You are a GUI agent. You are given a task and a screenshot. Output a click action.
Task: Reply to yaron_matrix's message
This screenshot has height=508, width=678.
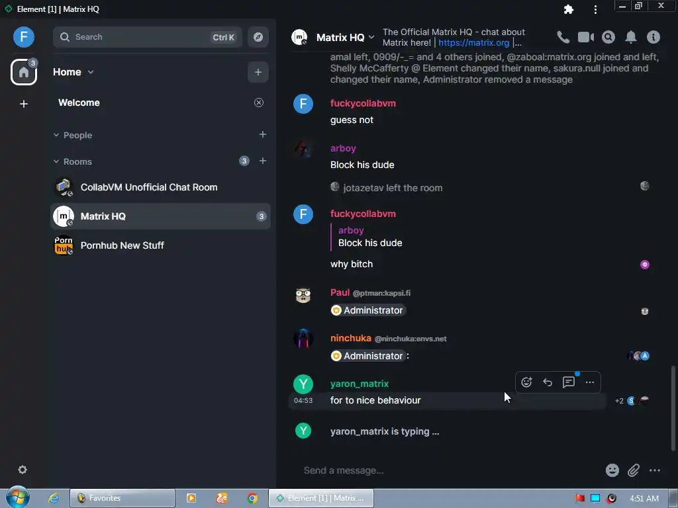tap(548, 382)
